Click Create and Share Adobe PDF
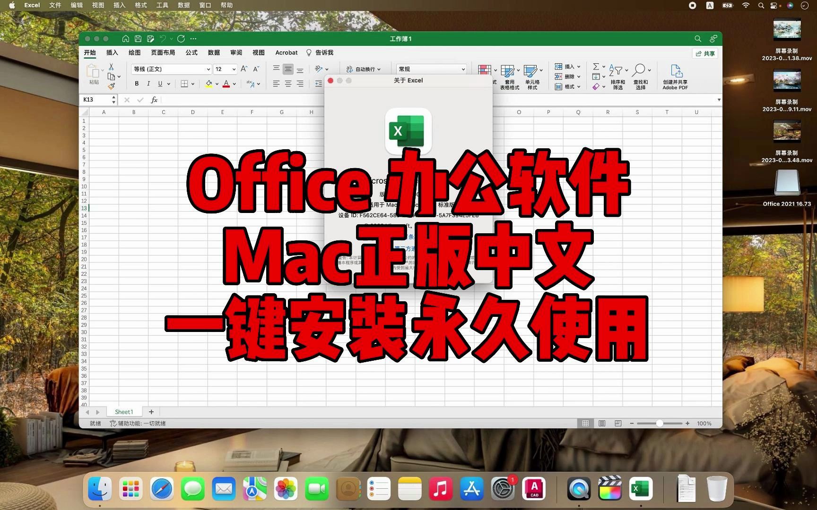Screen dimensions: 817x510 [675, 76]
